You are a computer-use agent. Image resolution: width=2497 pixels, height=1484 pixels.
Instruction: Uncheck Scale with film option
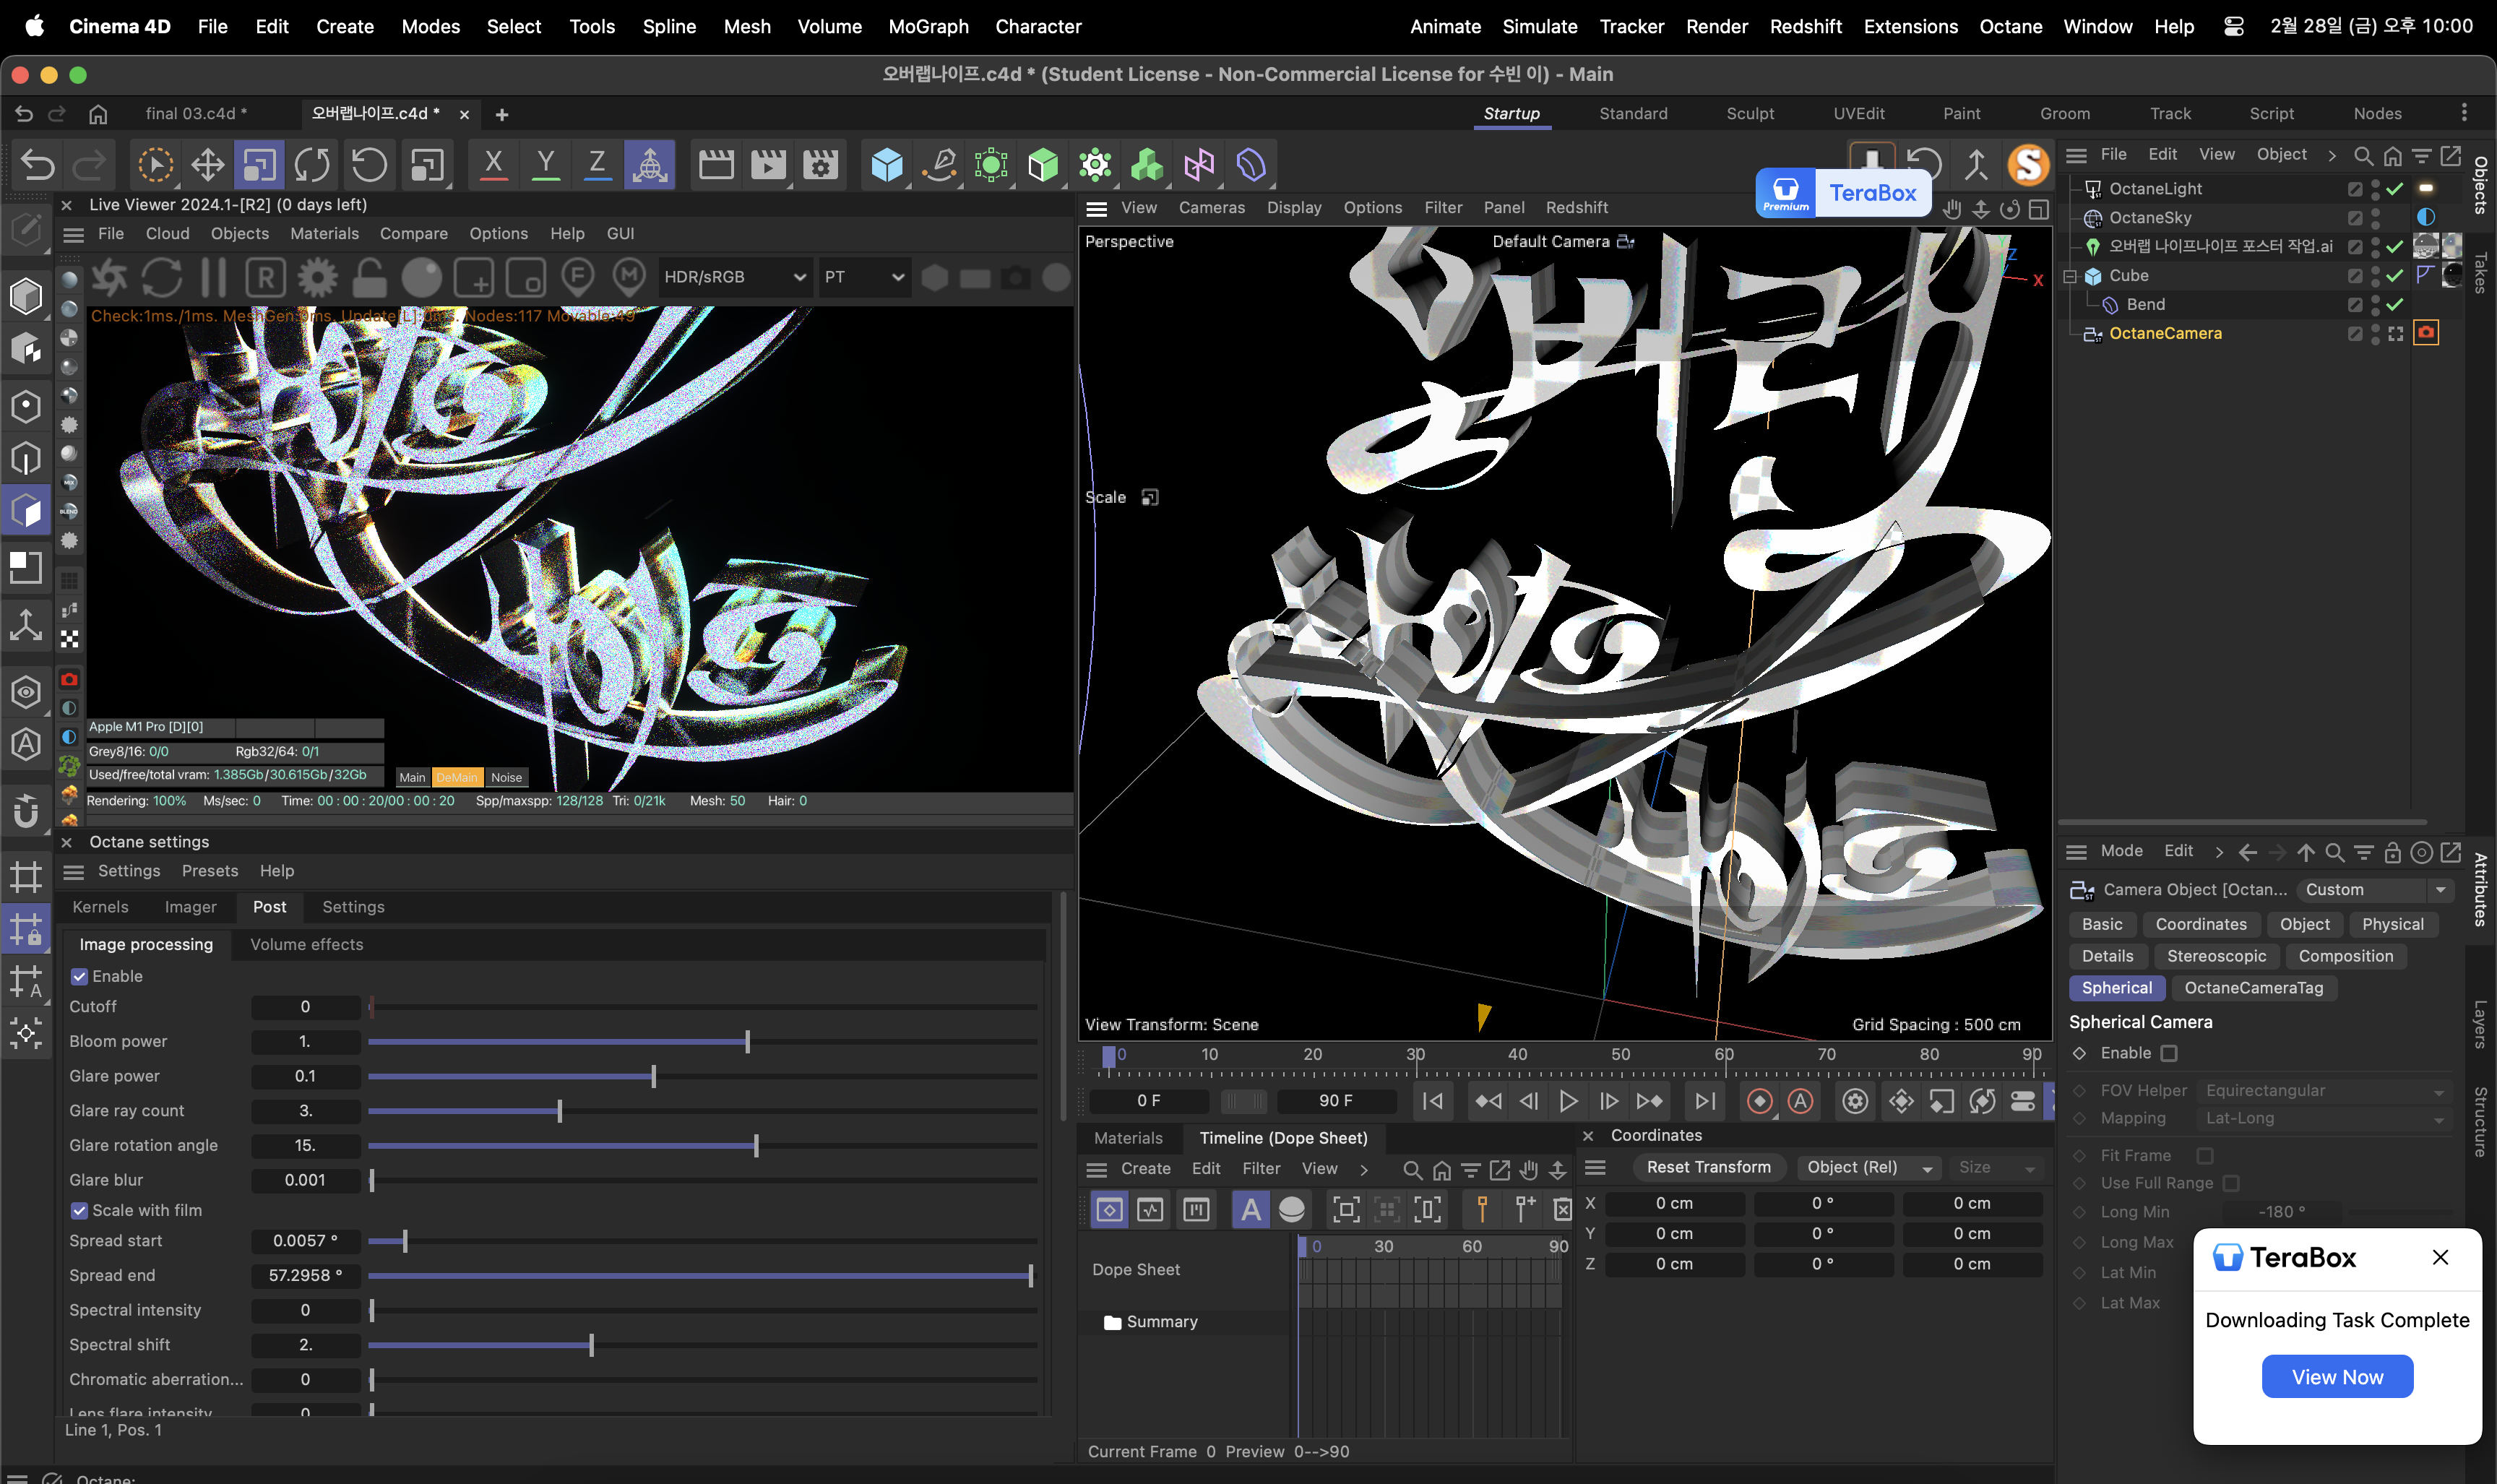point(80,1210)
